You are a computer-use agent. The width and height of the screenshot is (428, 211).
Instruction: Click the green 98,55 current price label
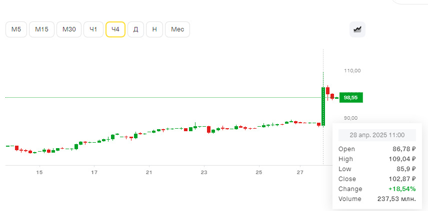click(351, 98)
